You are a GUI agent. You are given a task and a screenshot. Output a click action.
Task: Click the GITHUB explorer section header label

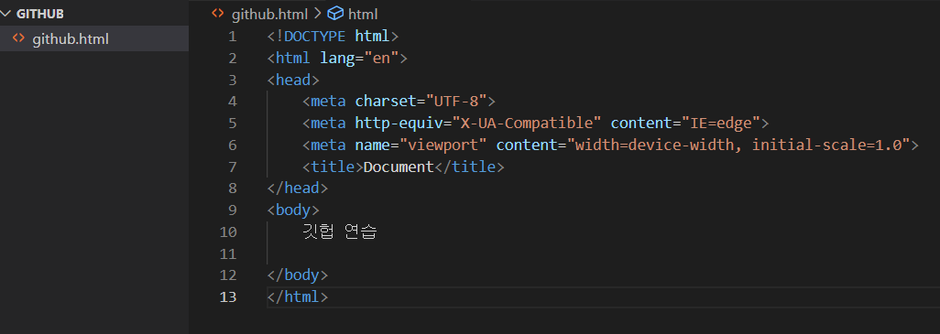tap(40, 14)
